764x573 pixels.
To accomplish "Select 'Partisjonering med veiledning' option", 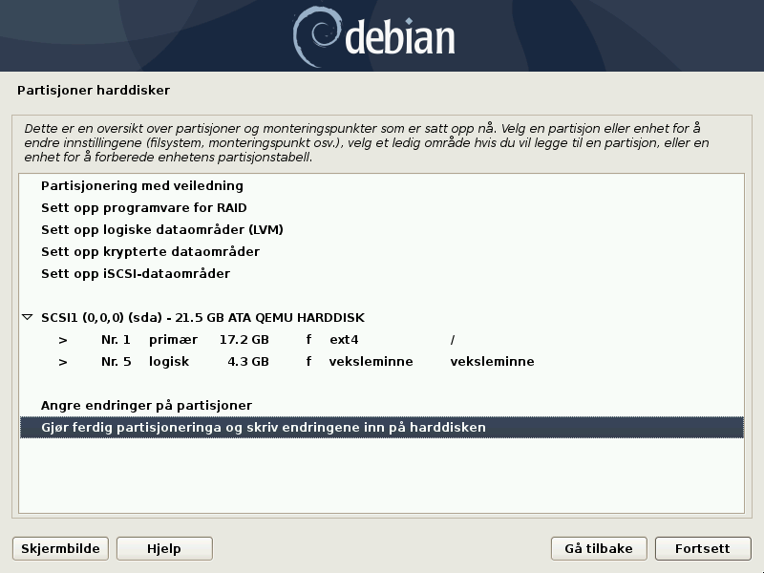I will point(141,186).
